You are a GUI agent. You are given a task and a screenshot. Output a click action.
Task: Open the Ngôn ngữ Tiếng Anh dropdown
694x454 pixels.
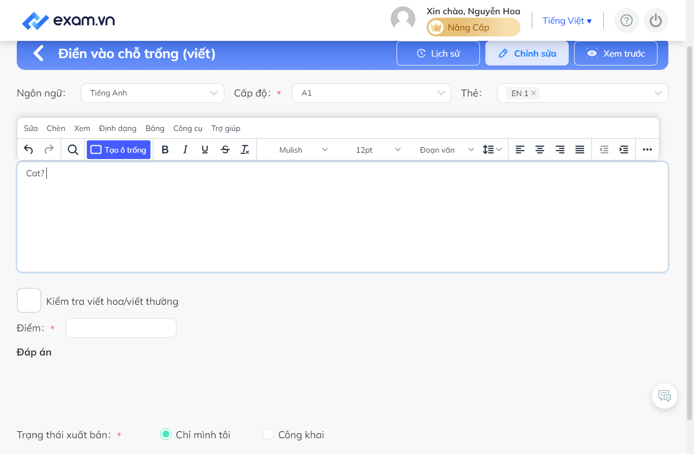click(152, 93)
